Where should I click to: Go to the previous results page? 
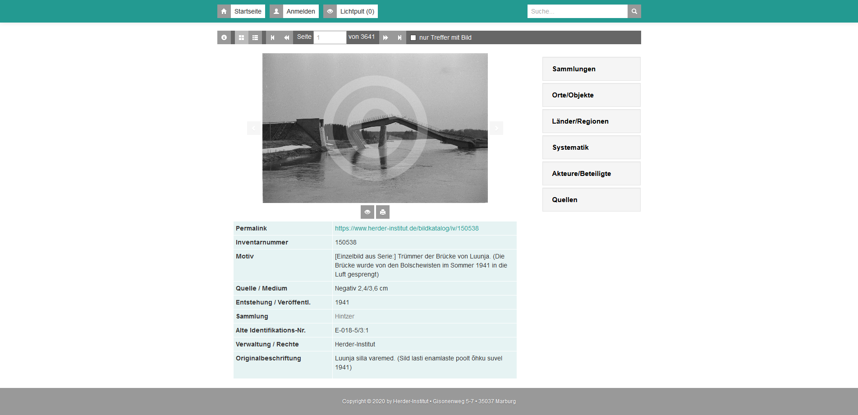click(x=286, y=37)
